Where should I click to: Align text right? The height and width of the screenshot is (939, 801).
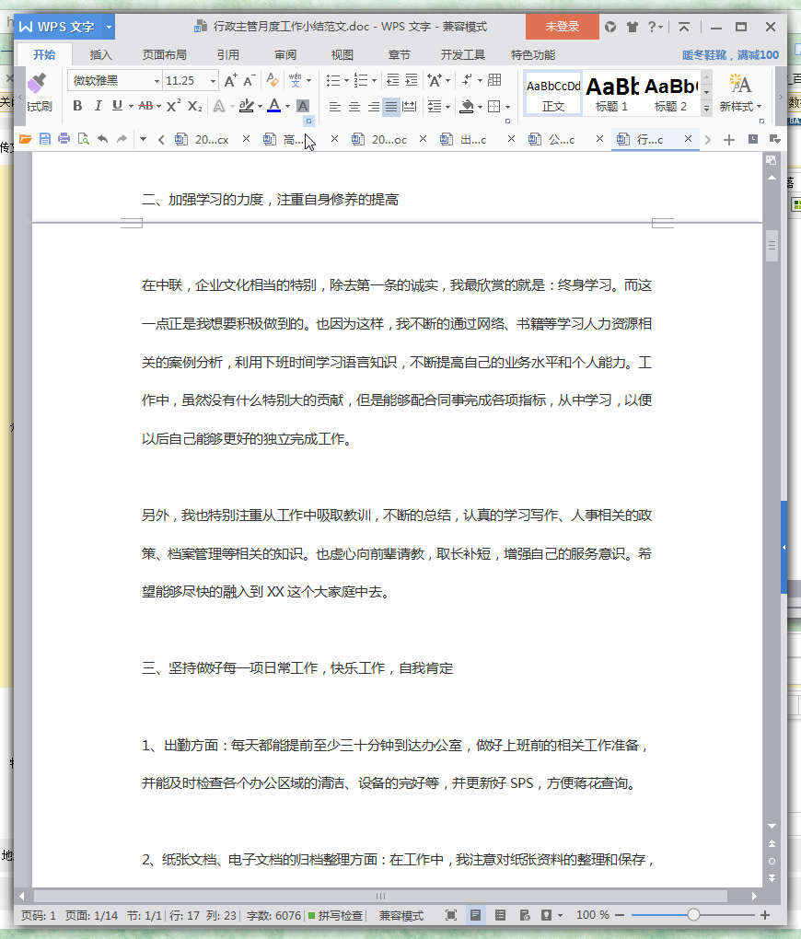click(373, 107)
